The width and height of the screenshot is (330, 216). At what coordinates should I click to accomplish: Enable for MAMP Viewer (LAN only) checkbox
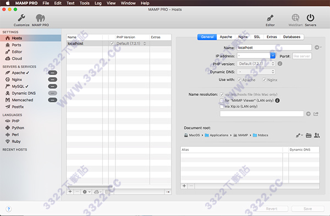click(222, 100)
